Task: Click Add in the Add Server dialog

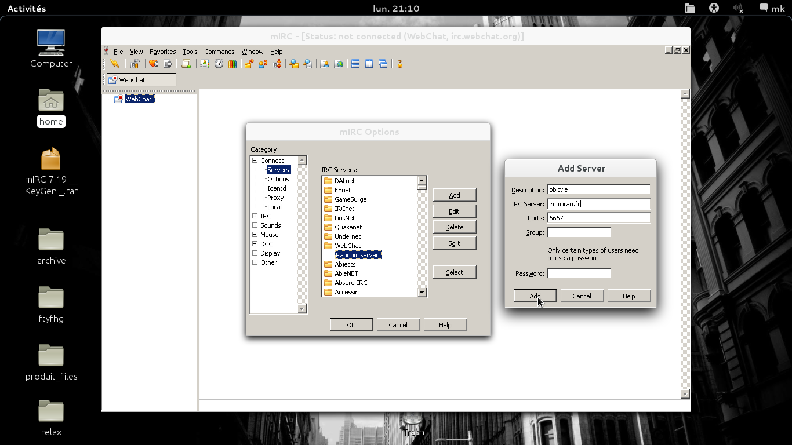Action: pyautogui.click(x=535, y=296)
